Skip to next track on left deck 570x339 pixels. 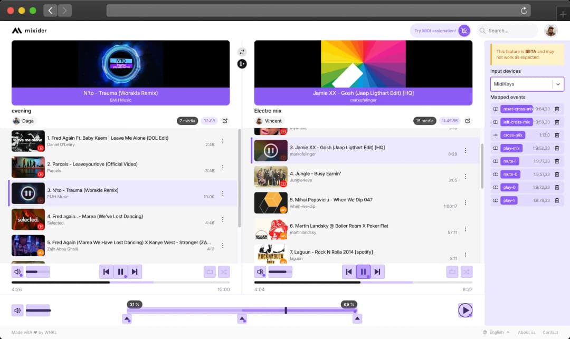(x=135, y=272)
